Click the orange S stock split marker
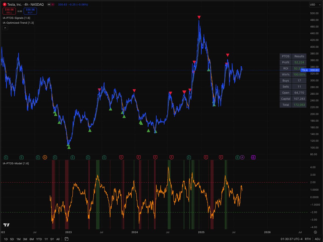The image size is (323, 242). [45, 157]
